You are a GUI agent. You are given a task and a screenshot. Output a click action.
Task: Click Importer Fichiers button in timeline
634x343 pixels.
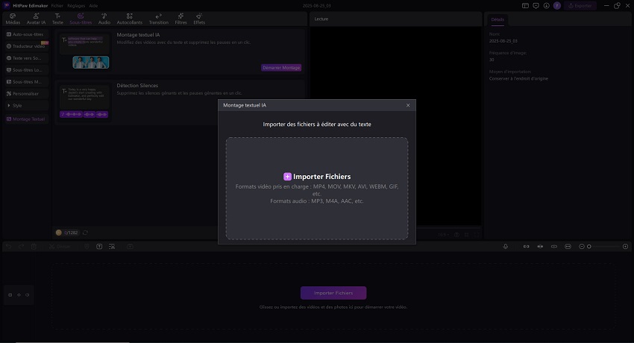click(333, 293)
